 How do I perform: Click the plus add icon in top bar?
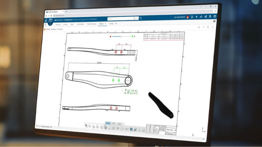click(196, 17)
